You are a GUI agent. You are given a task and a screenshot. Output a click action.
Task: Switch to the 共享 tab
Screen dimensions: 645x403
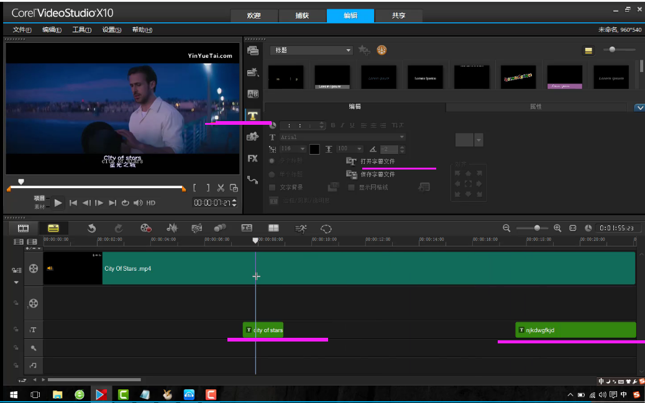click(398, 16)
